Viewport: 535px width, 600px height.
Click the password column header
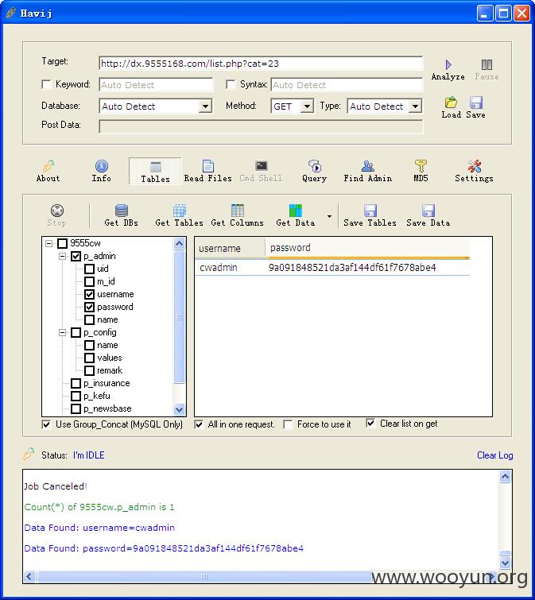[367, 248]
